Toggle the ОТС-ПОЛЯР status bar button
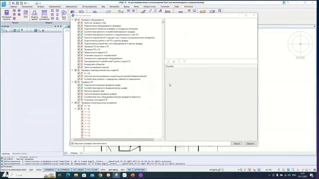 92,170
